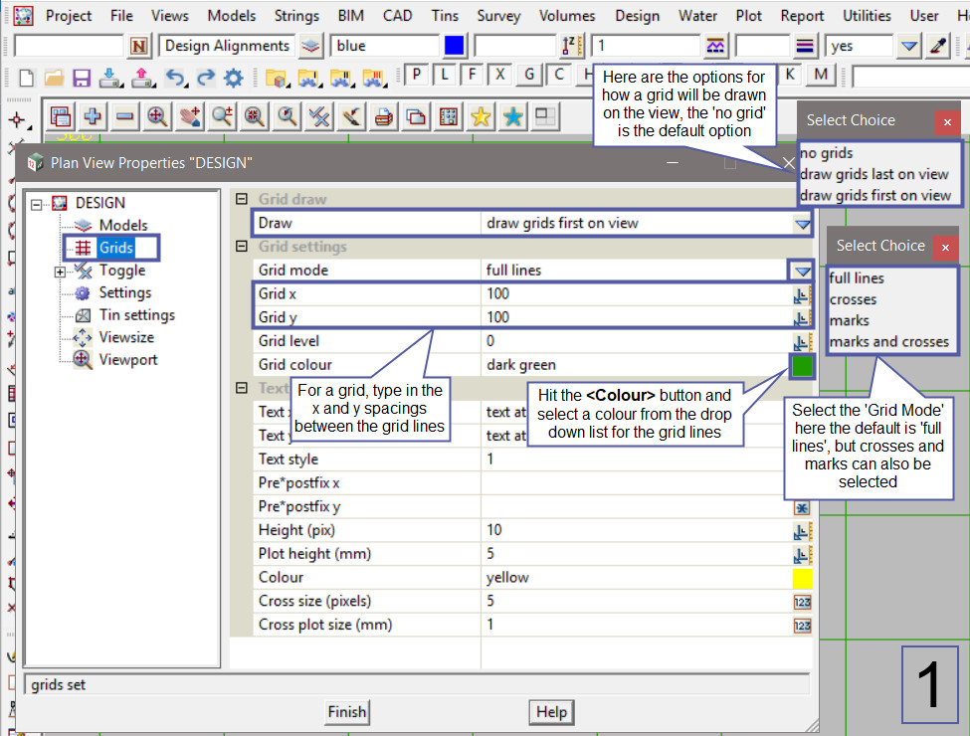Collapse the Grid settings section
Image resolution: width=970 pixels, height=736 pixels.
[x=241, y=247]
